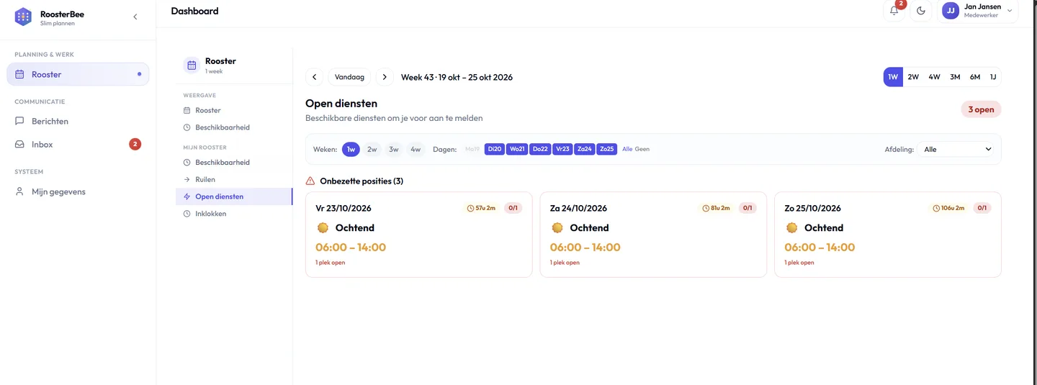Open Berichten in the sidebar
This screenshot has height=385, width=1037.
pos(78,121)
